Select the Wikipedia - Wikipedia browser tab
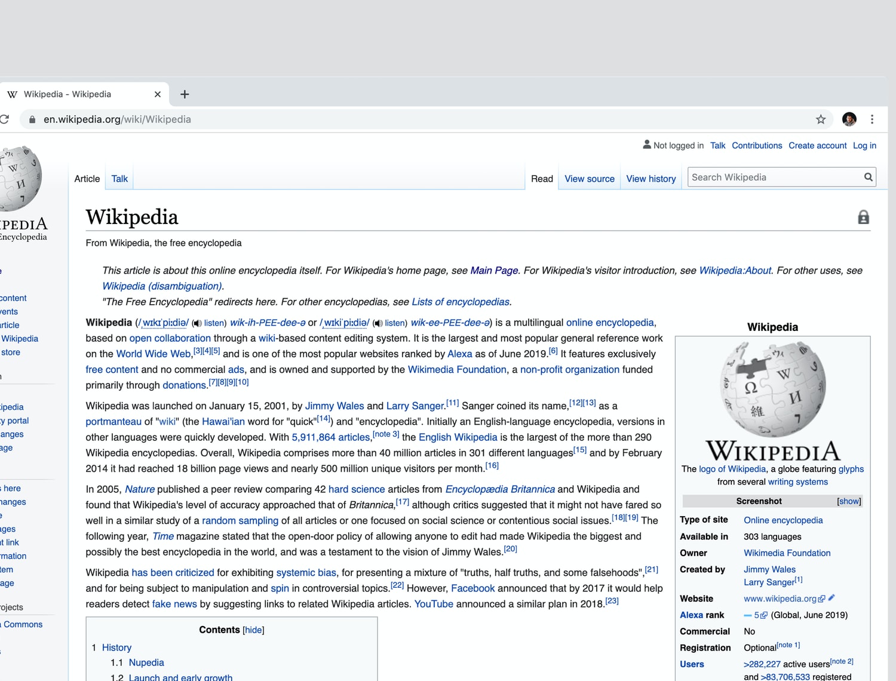The width and height of the screenshot is (896, 681). (84, 94)
